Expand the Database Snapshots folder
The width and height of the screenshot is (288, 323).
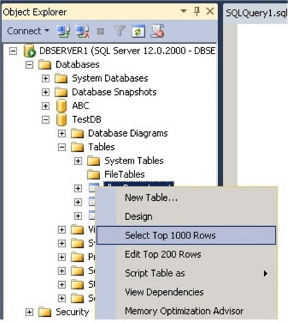point(45,92)
